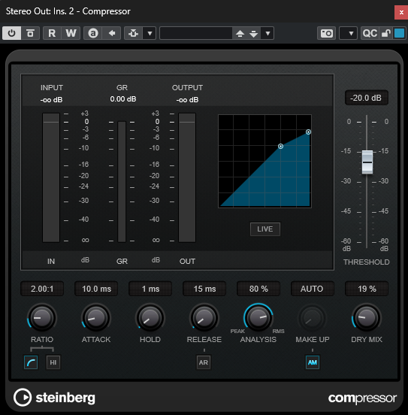Click the output level meter
Viewport: 408px width, 415px height.
coord(187,177)
